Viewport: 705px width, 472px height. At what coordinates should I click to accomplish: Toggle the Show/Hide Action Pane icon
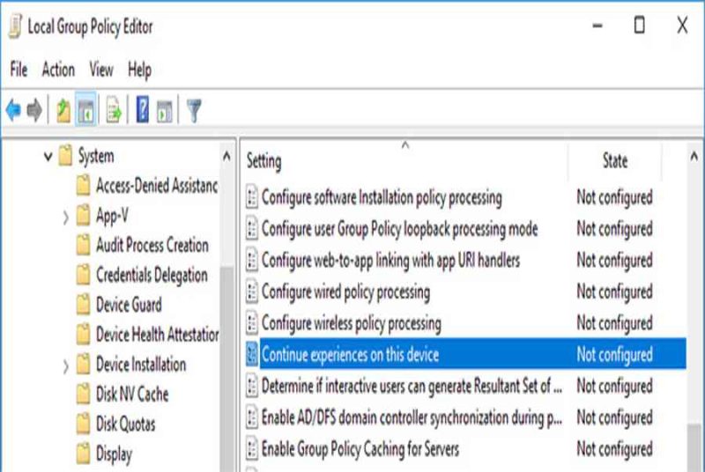164,111
